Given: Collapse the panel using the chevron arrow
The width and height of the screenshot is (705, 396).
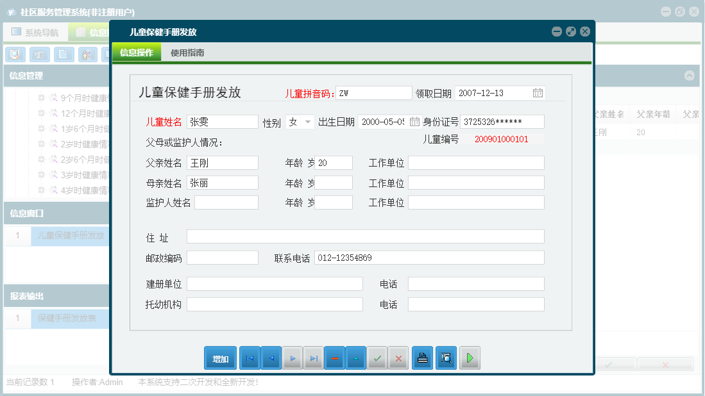Looking at the screenshot, I should tap(690, 76).
